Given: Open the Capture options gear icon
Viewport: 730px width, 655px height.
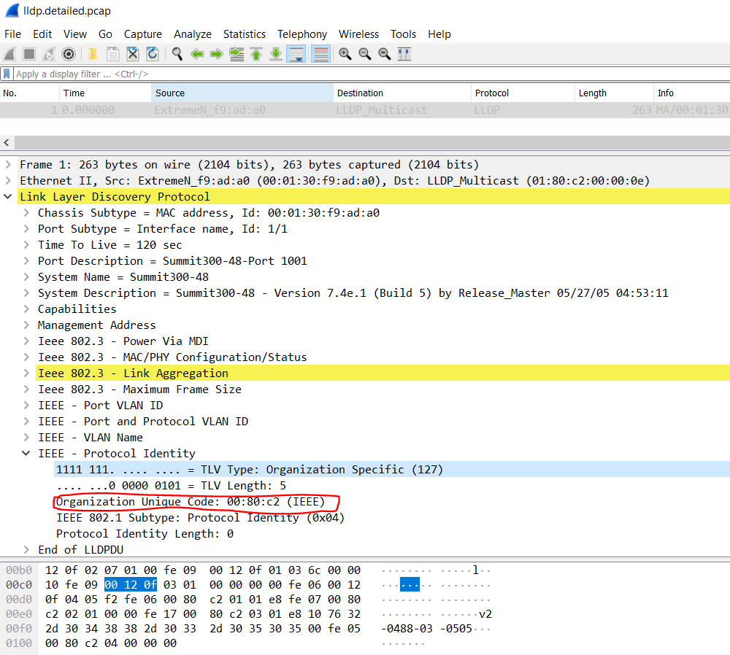Looking at the screenshot, I should pyautogui.click(x=69, y=53).
